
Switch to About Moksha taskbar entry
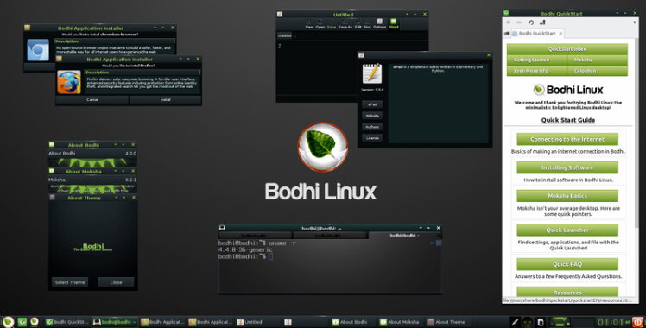click(x=400, y=322)
